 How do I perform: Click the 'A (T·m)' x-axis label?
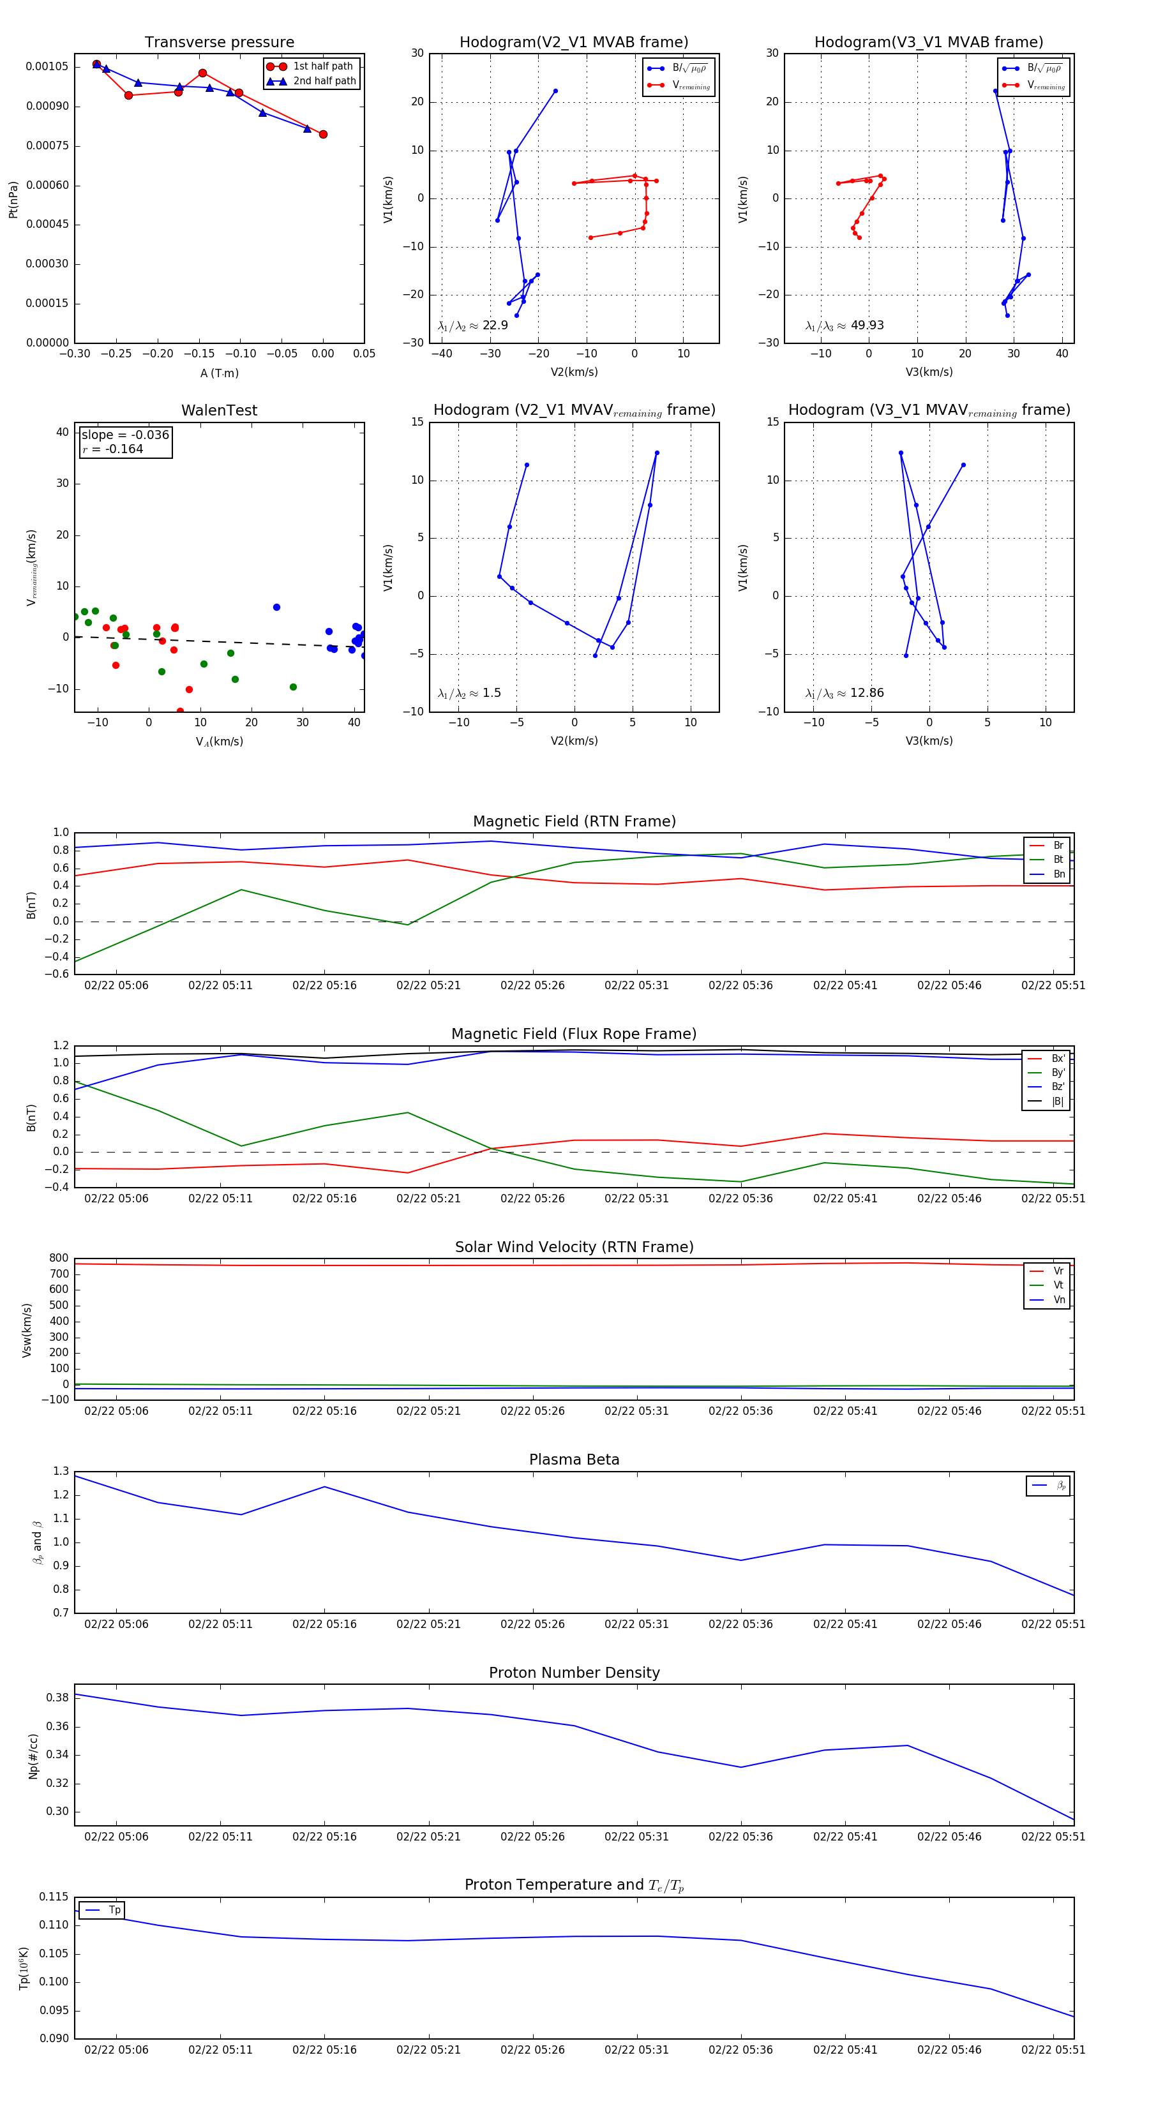tap(219, 373)
